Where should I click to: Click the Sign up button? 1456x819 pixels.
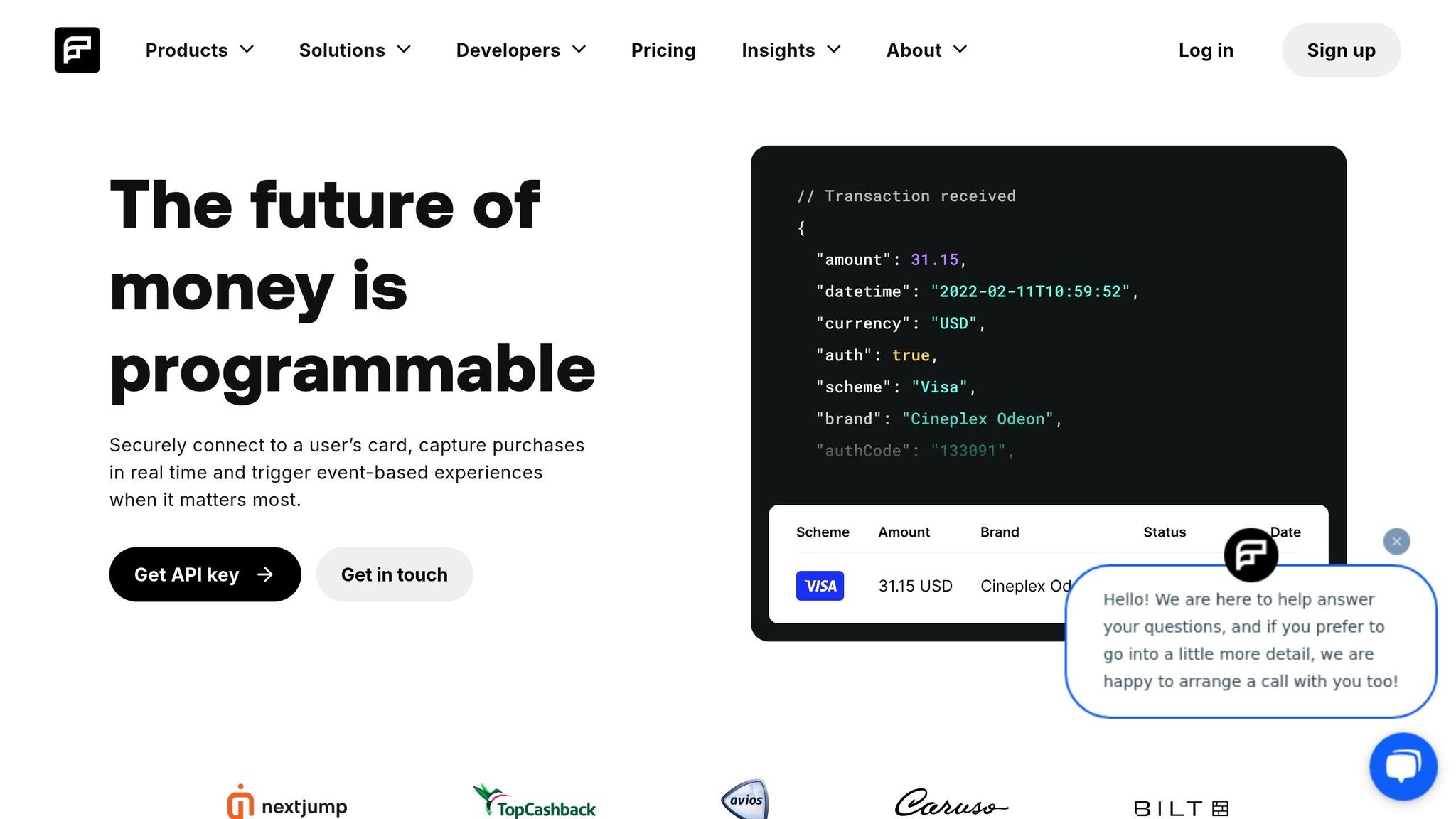click(x=1341, y=50)
